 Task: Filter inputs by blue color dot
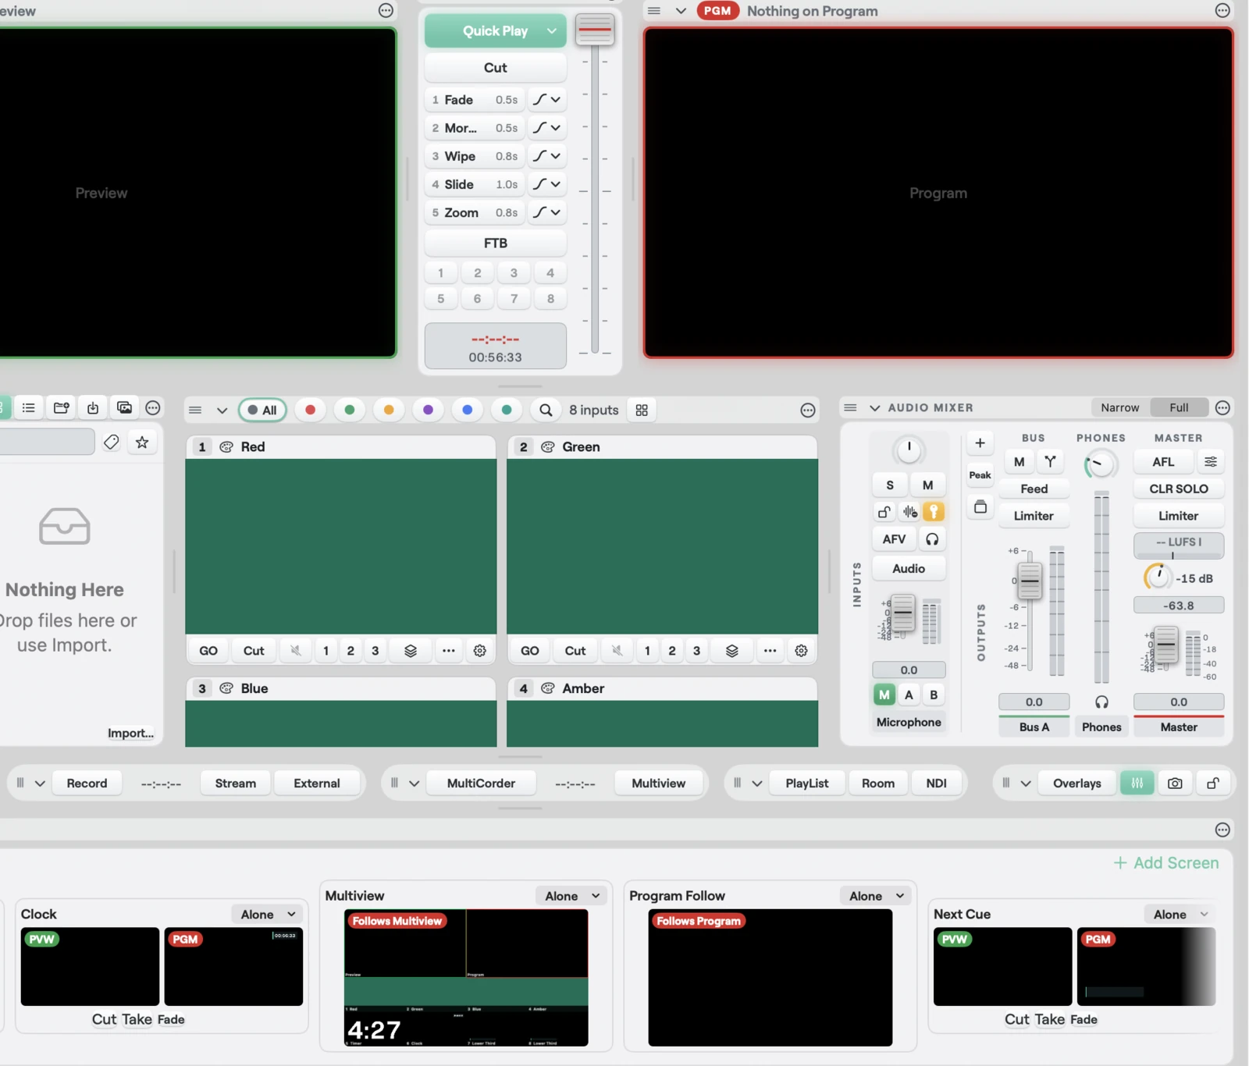click(x=467, y=410)
